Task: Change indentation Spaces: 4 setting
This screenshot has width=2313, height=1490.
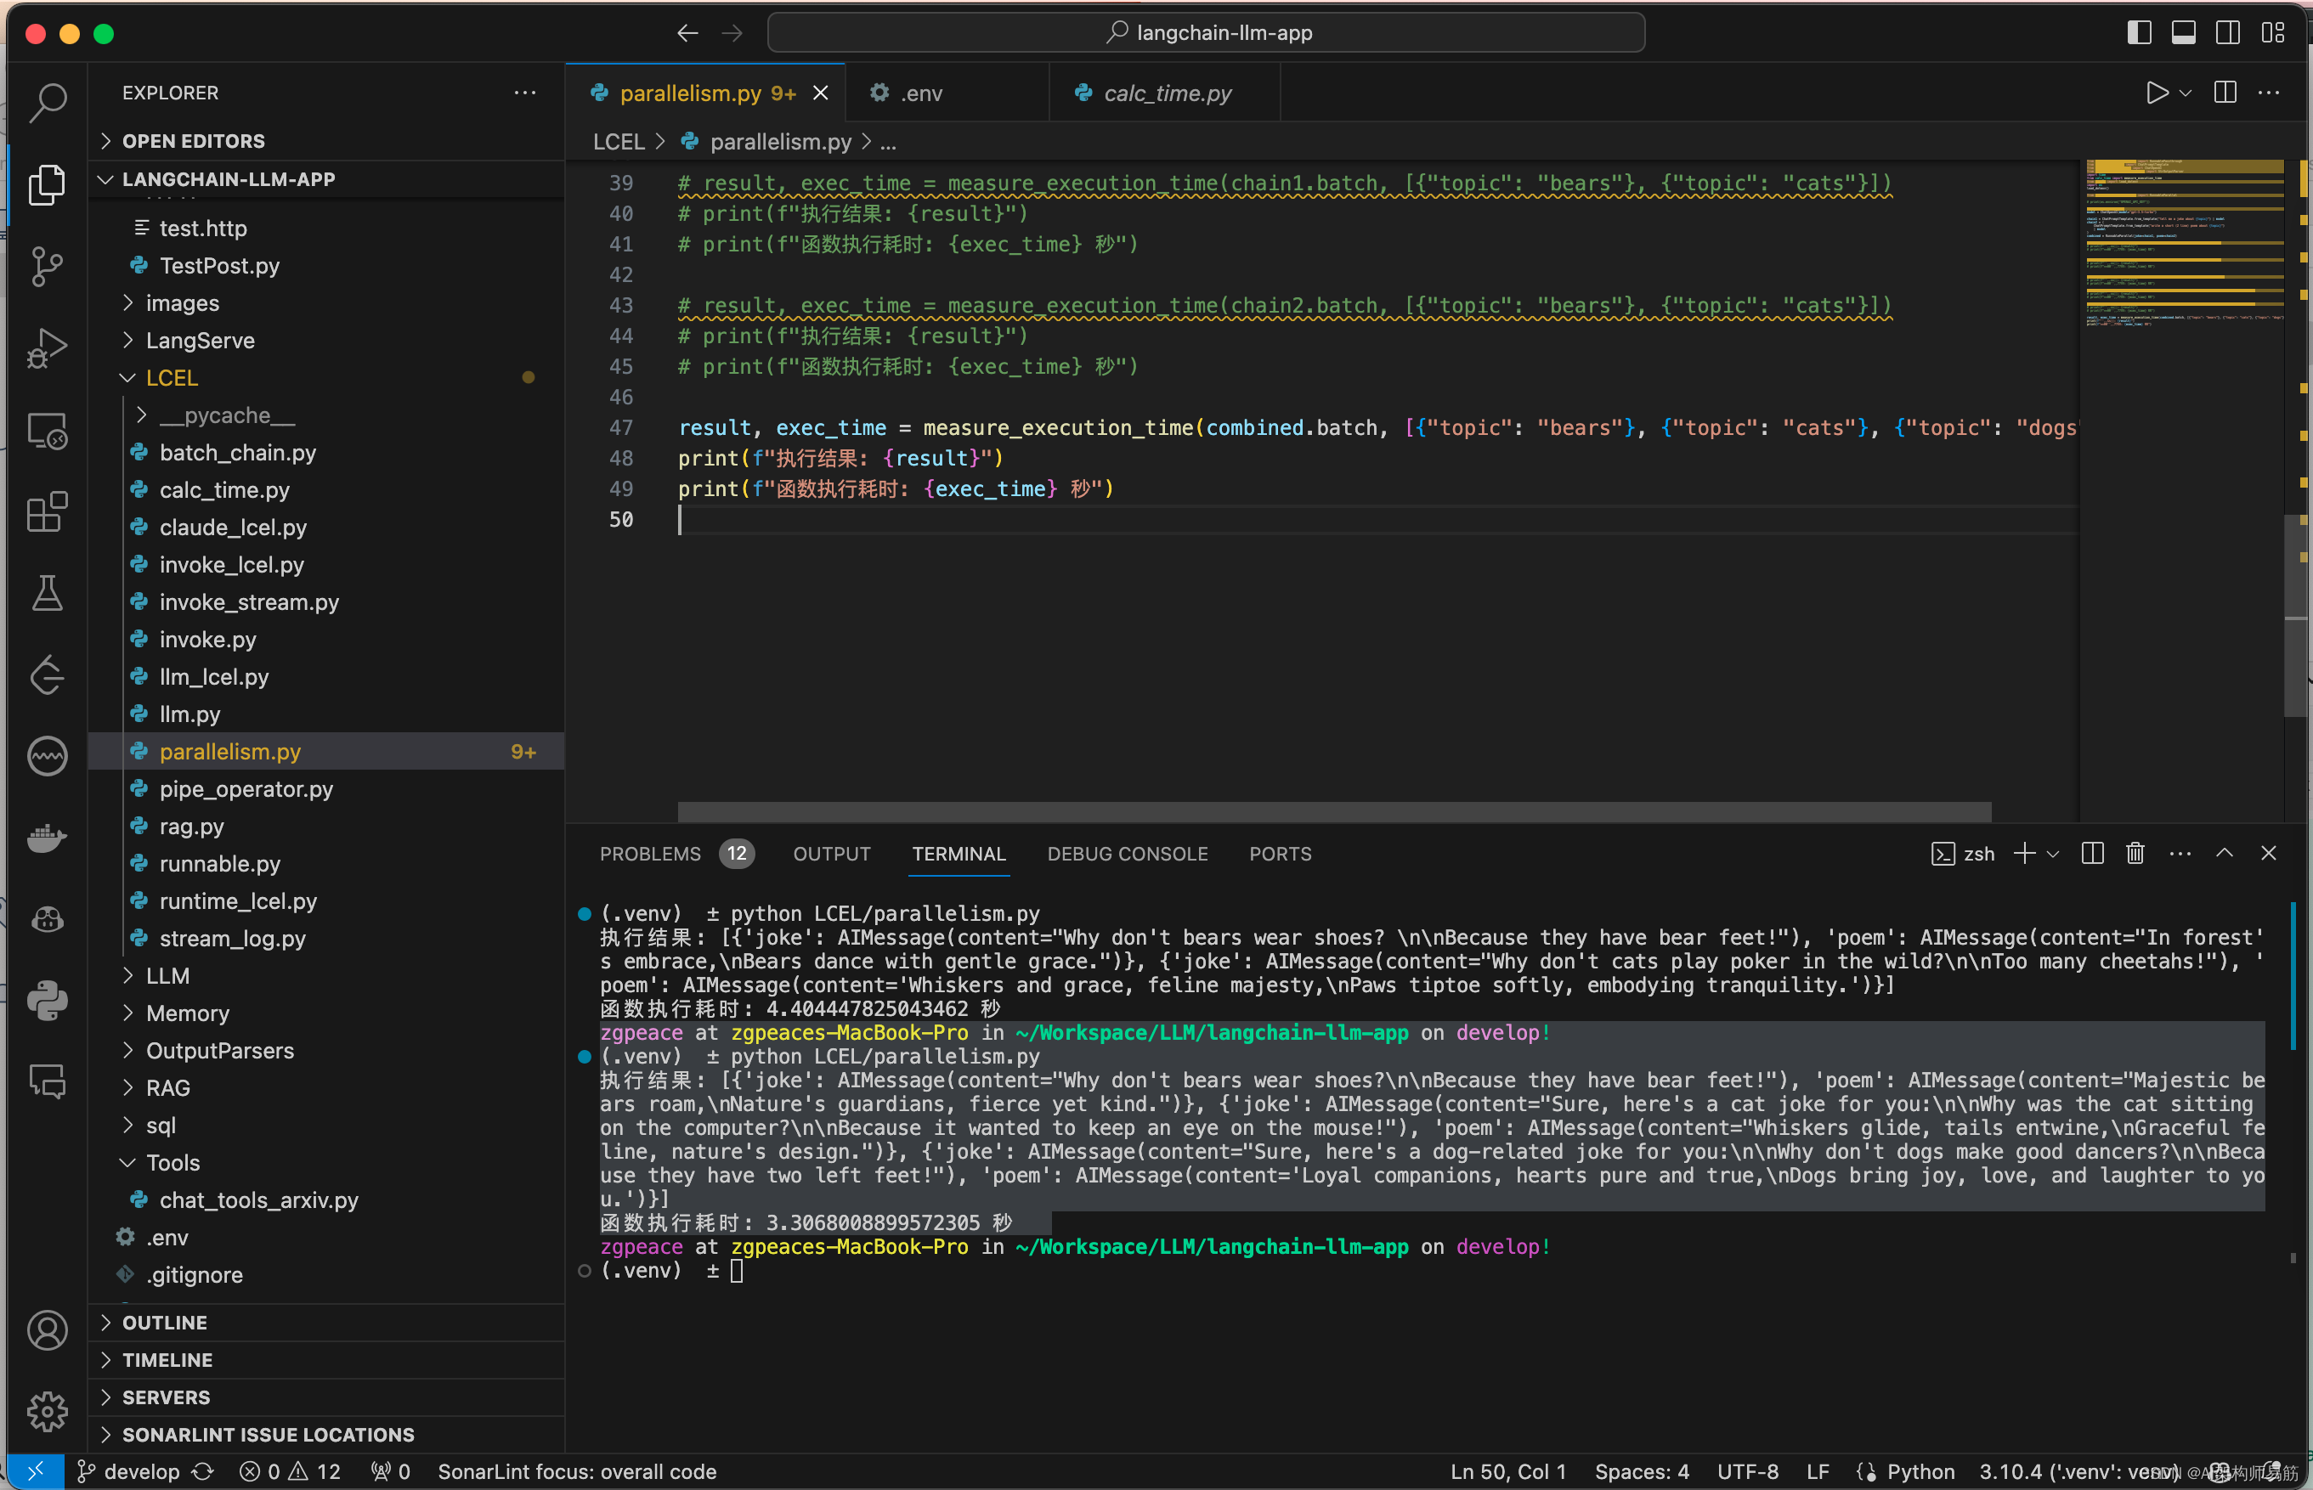Action: 1642,1471
